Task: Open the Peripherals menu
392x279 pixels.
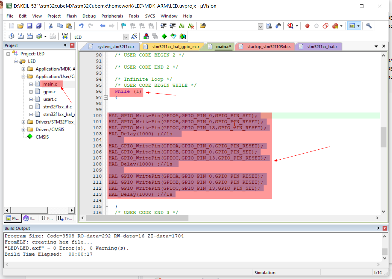Action: [112, 16]
